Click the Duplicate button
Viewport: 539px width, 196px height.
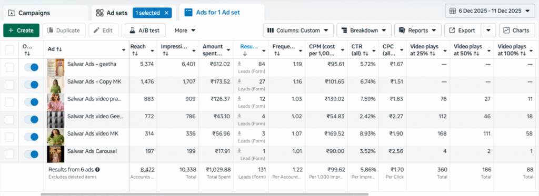pyautogui.click(x=64, y=30)
